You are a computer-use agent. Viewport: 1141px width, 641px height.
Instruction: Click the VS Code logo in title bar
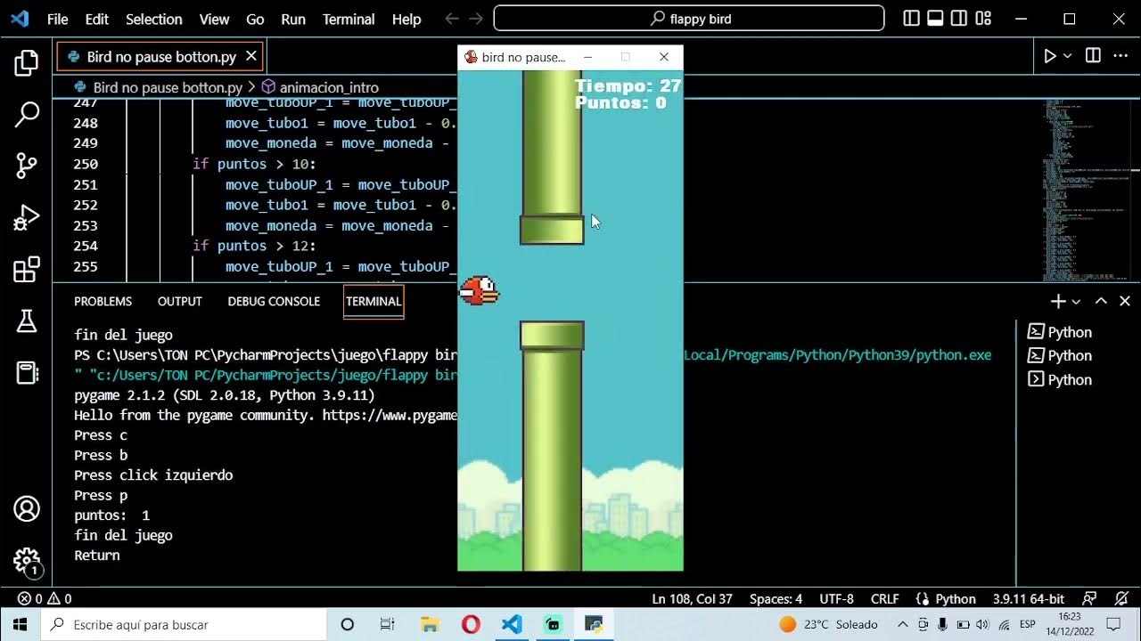pyautogui.click(x=20, y=19)
